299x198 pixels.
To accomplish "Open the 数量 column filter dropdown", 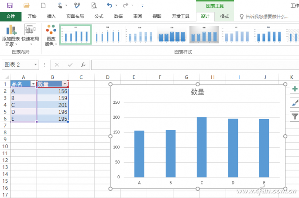I will coord(65,84).
